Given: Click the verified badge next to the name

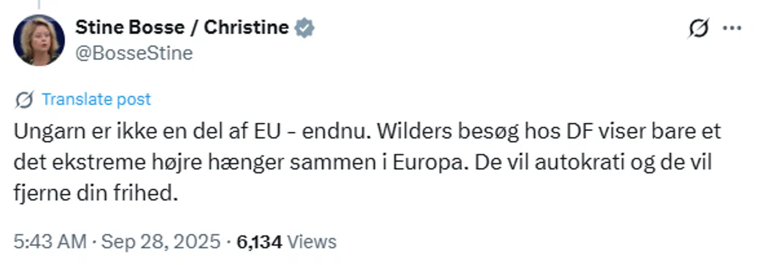Looking at the screenshot, I should [305, 28].
